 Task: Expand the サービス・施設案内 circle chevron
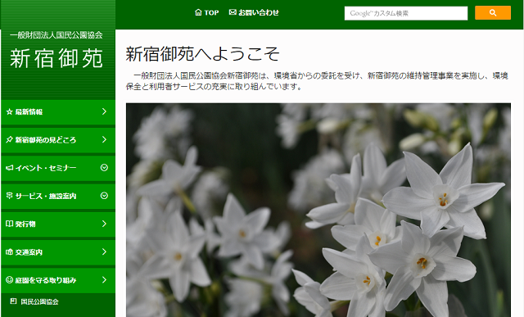click(104, 196)
